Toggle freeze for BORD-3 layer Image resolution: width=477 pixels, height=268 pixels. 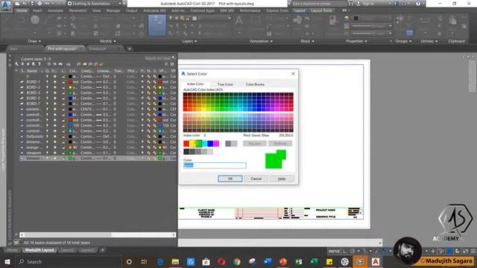click(x=54, y=92)
